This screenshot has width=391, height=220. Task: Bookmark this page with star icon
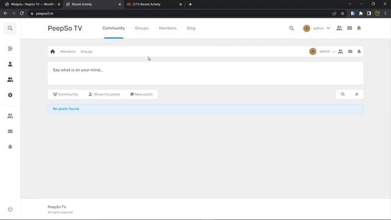343,13
